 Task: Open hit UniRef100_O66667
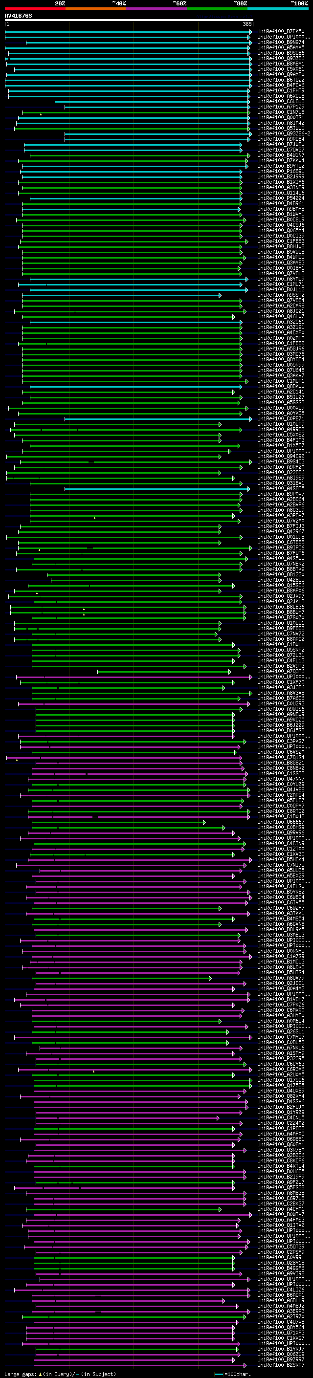tap(280, 822)
